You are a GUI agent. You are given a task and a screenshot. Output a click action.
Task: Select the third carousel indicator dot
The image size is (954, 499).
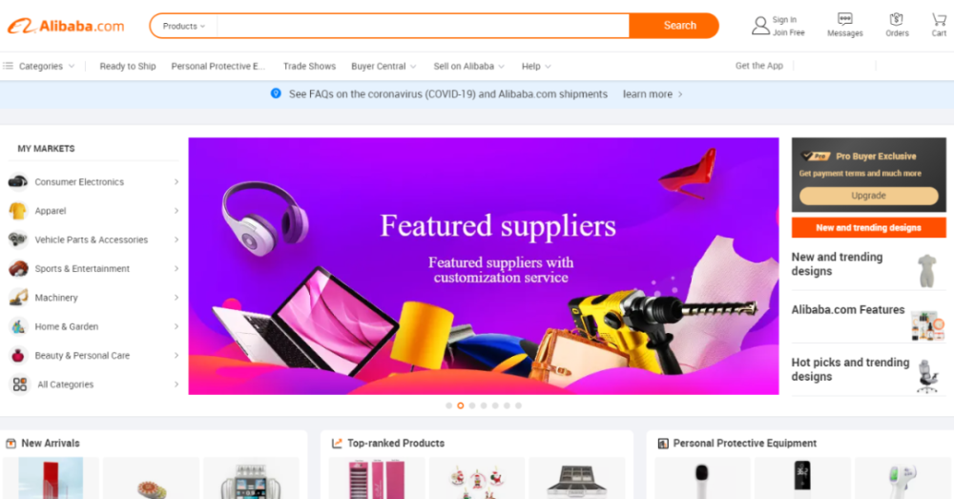pos(472,405)
